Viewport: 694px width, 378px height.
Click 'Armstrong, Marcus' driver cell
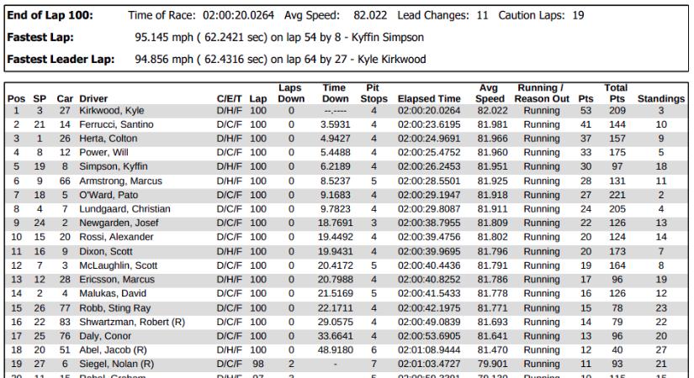(x=121, y=181)
